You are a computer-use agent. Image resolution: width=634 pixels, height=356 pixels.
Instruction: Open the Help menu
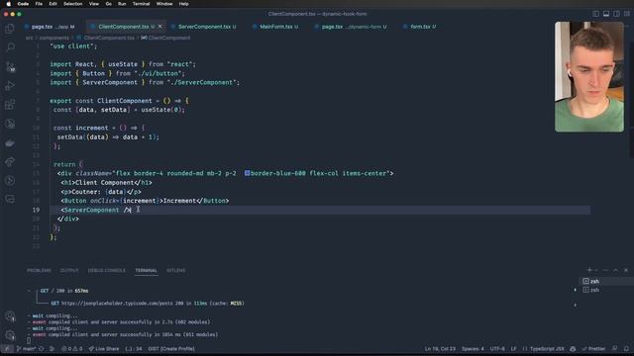click(x=183, y=4)
